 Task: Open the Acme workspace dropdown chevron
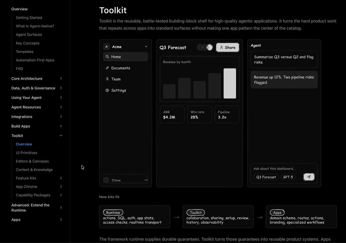coord(146,46)
